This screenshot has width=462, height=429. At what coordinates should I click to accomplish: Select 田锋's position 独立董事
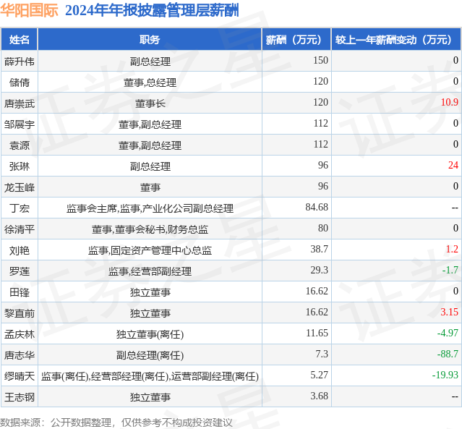point(150,292)
